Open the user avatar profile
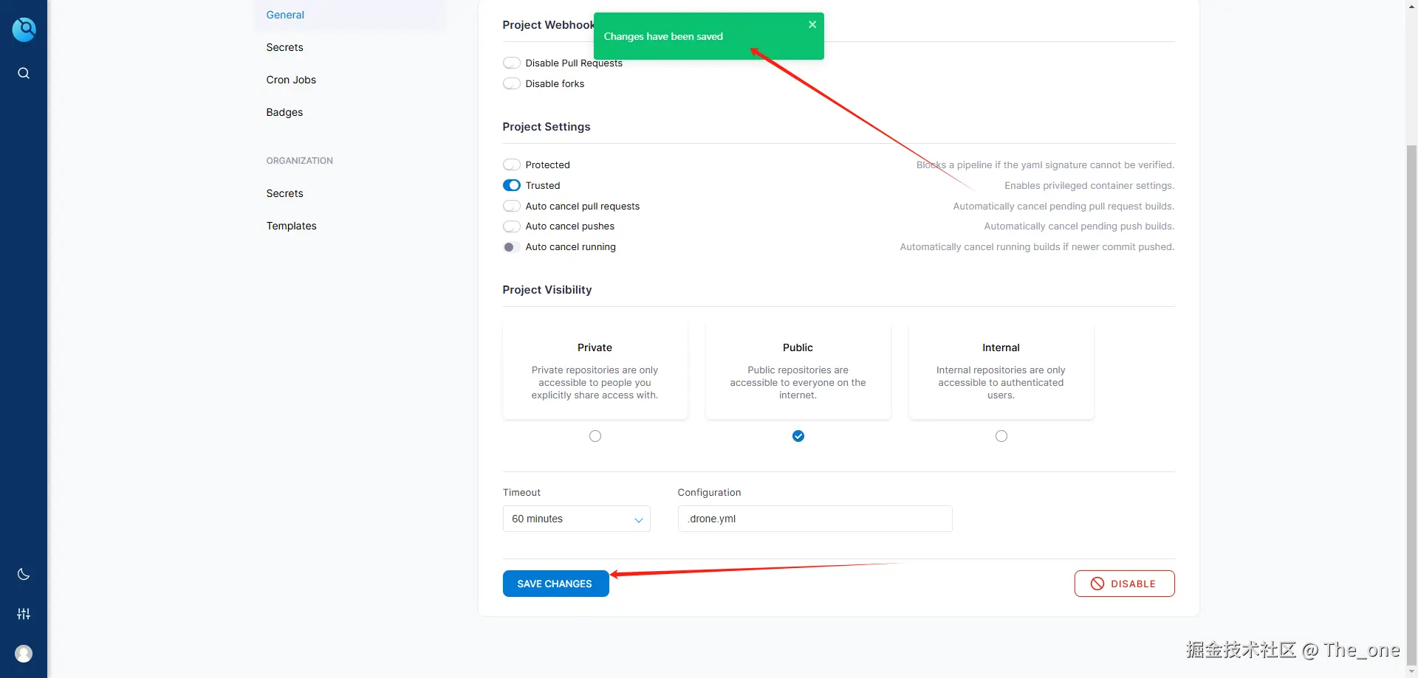 coord(24,654)
